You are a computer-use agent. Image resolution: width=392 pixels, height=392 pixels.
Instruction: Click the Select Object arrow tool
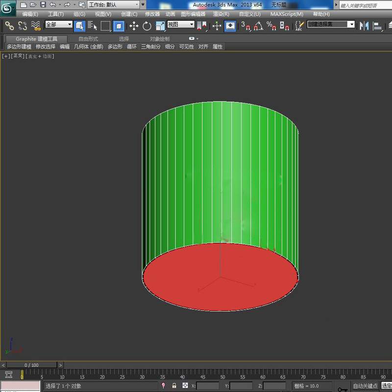[x=79, y=25]
